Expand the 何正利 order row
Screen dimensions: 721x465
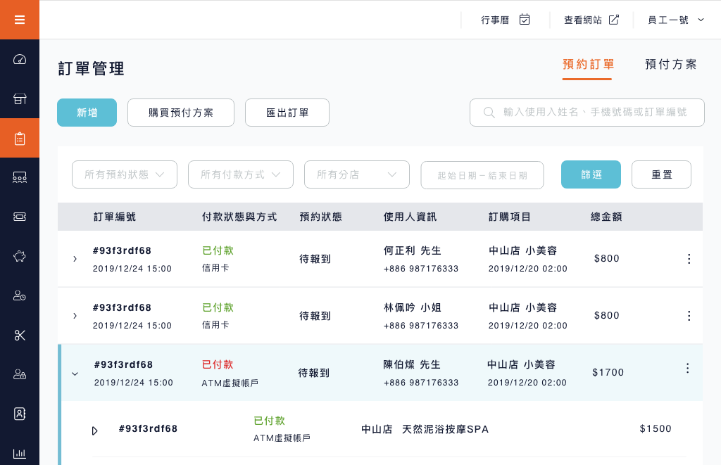(75, 259)
